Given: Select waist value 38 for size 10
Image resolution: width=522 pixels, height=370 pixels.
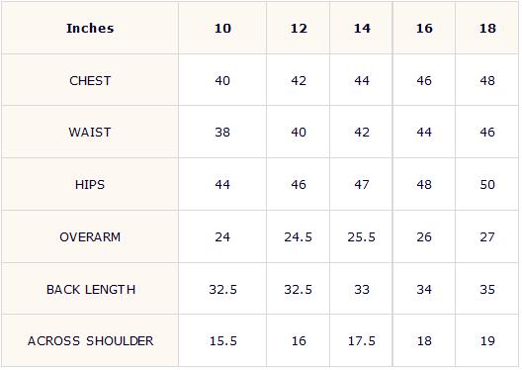Looking at the screenshot, I should tap(222, 133).
